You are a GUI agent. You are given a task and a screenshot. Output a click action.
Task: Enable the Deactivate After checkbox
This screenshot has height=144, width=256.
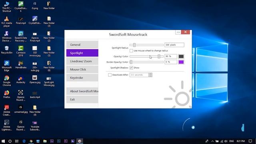tap(110, 75)
